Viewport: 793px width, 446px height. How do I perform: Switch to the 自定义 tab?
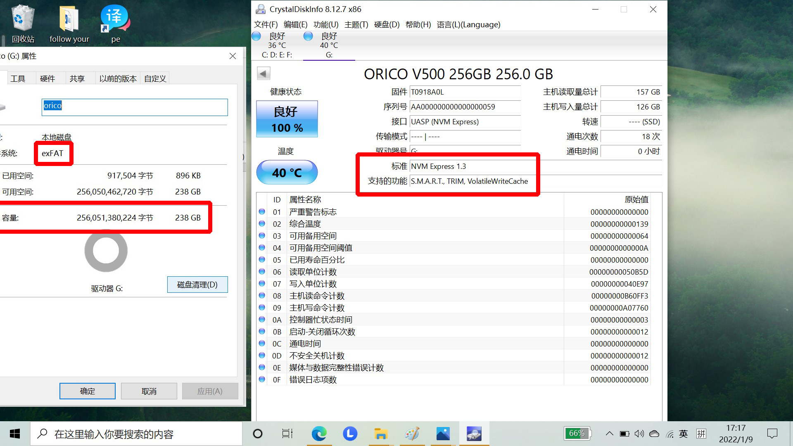pyautogui.click(x=155, y=78)
